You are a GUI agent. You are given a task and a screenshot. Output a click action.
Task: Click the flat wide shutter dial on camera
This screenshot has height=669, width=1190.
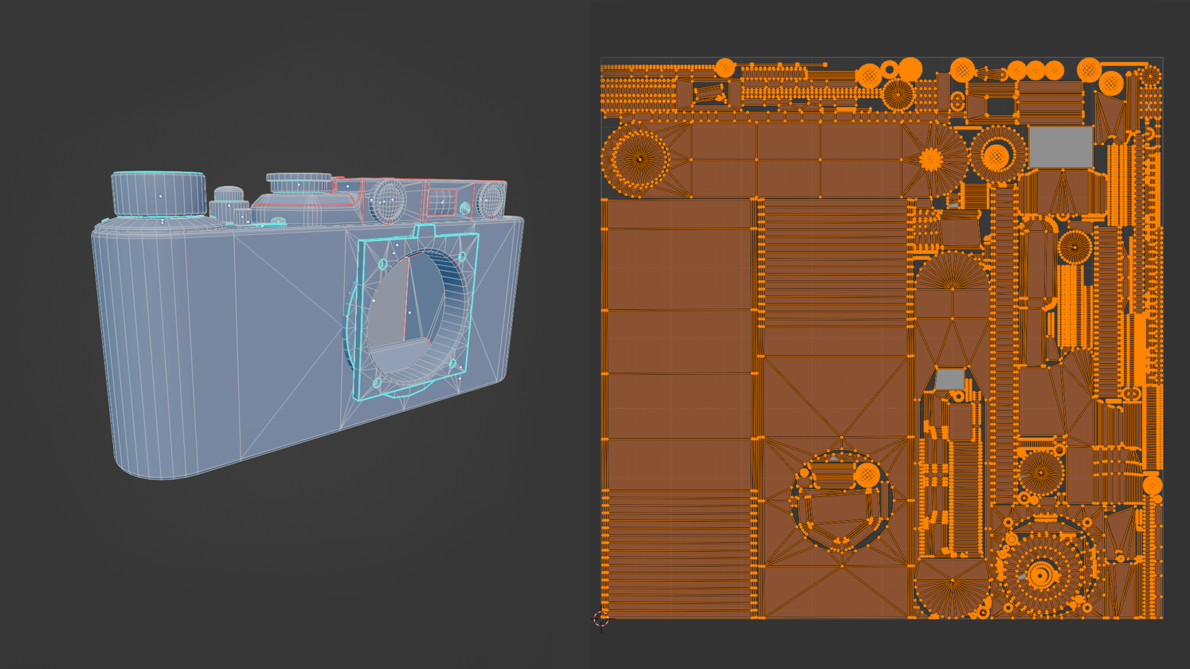(299, 184)
